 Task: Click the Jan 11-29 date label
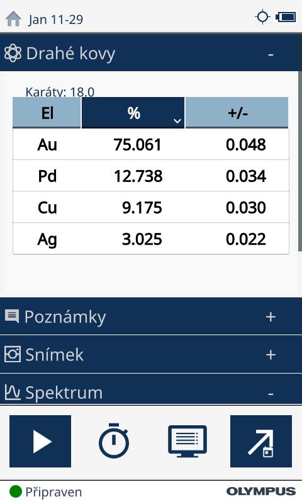[55, 20]
